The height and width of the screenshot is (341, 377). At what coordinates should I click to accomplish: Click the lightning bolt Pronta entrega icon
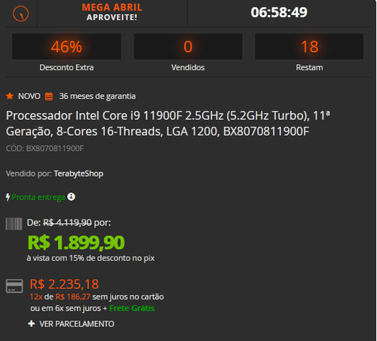pos(8,197)
